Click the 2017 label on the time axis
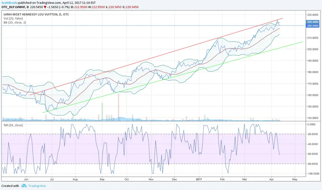322x190 pixels. (x=199, y=179)
